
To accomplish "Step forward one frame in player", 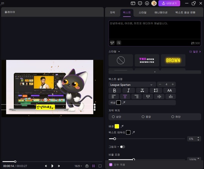I will [59, 166].
